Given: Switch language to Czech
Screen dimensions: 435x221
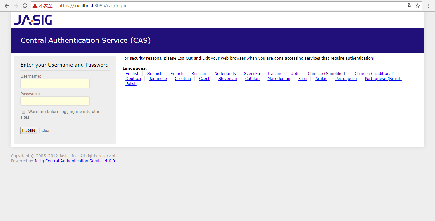Looking at the screenshot, I should tap(205, 79).
